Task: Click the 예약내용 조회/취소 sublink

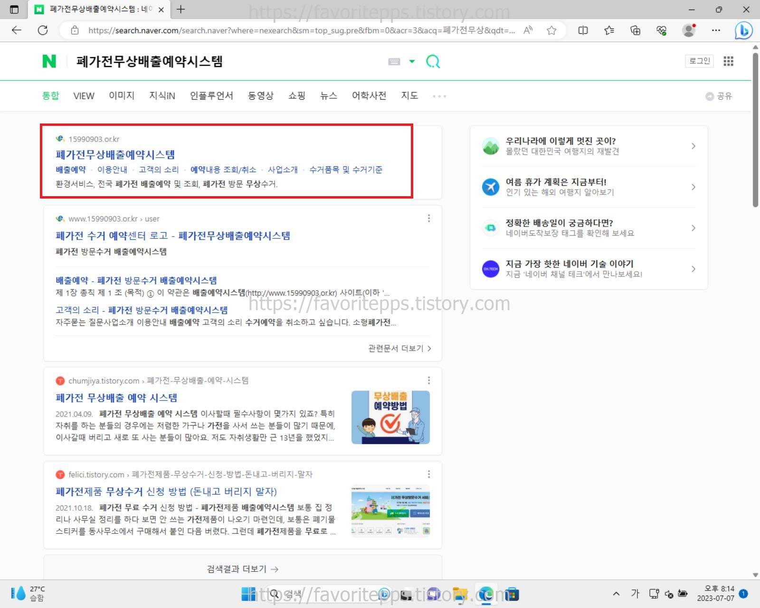Action: pyautogui.click(x=223, y=170)
